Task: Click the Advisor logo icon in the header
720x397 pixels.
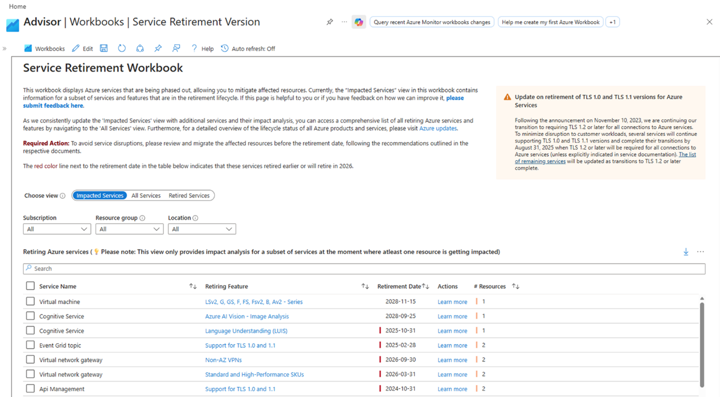Action: (x=13, y=25)
